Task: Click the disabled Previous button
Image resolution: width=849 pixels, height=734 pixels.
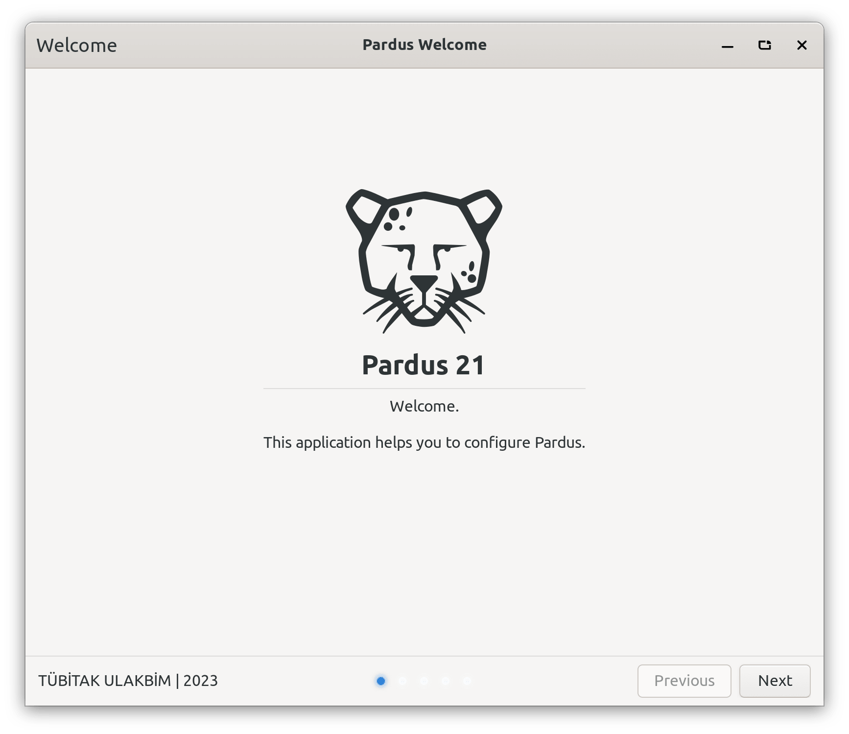Action: pos(684,681)
